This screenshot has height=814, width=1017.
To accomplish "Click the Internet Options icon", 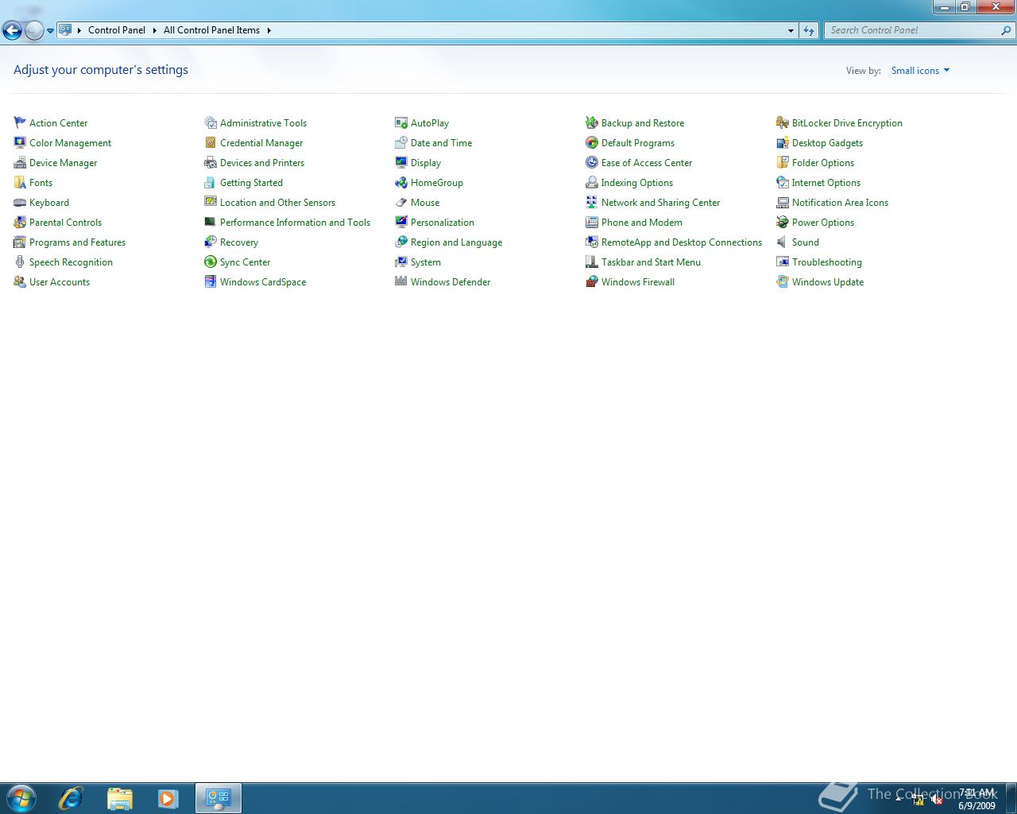I will coord(783,182).
